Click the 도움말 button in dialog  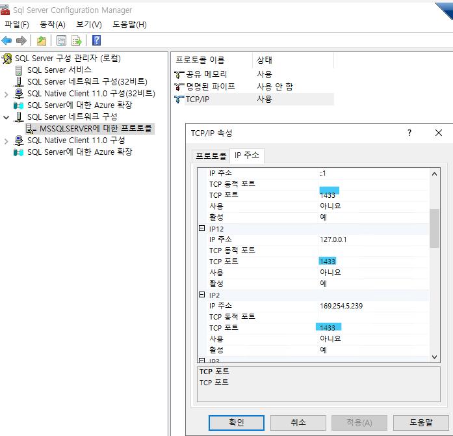click(x=421, y=423)
